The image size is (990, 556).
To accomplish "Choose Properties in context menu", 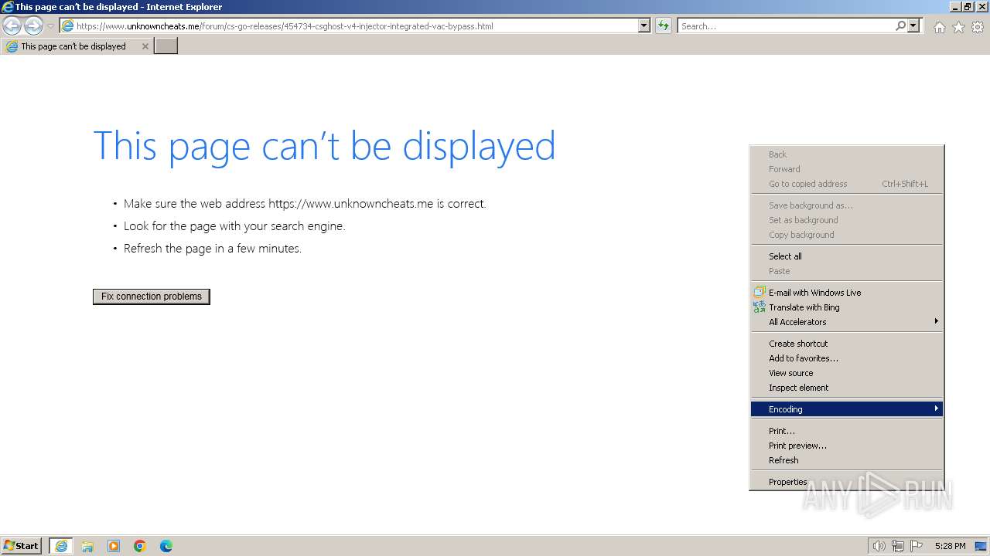I will [847, 482].
